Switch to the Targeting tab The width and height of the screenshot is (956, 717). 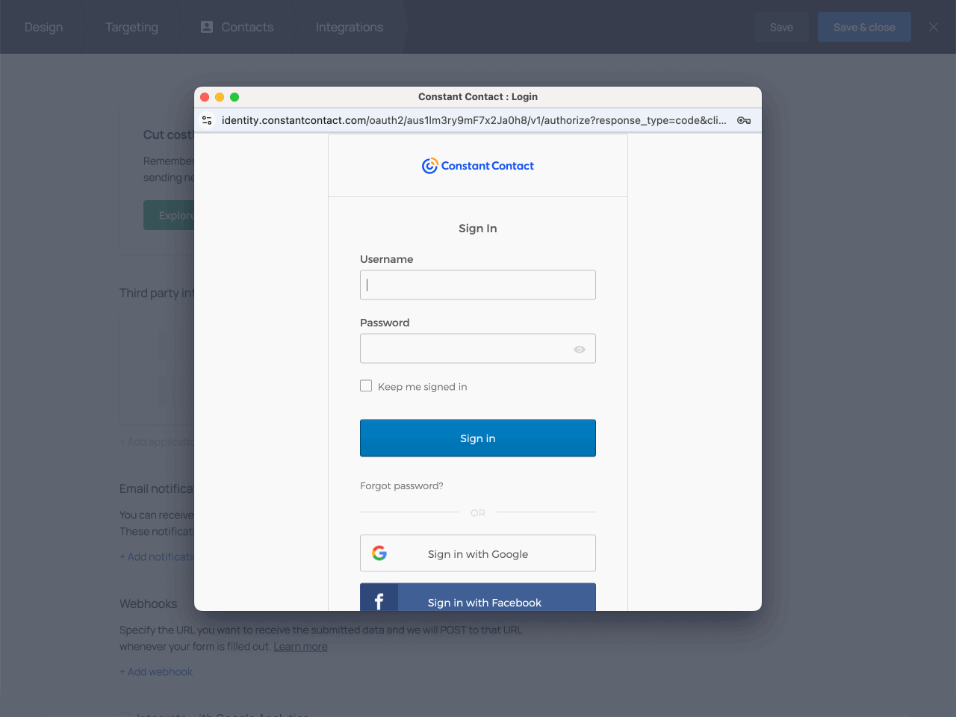click(131, 27)
